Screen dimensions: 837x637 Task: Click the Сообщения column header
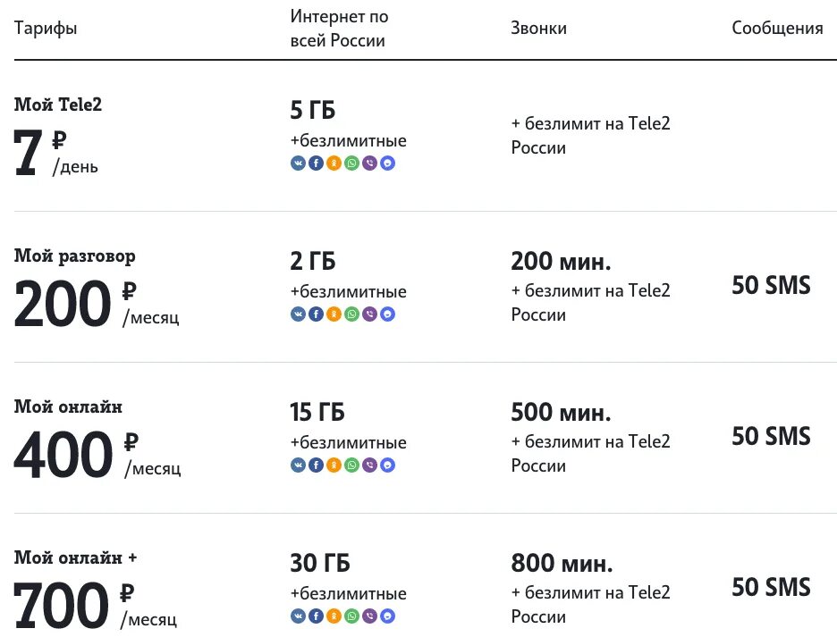pos(777,29)
